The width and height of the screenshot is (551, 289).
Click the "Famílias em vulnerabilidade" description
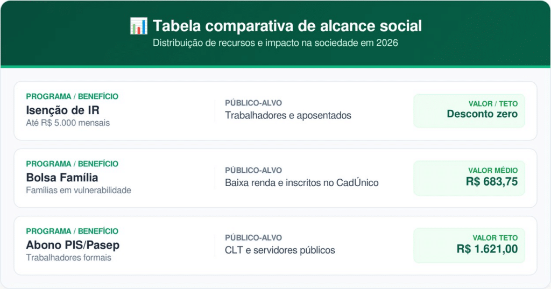point(79,190)
